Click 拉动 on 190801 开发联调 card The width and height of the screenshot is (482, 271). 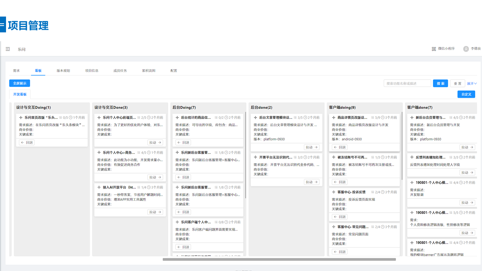pos(467,202)
